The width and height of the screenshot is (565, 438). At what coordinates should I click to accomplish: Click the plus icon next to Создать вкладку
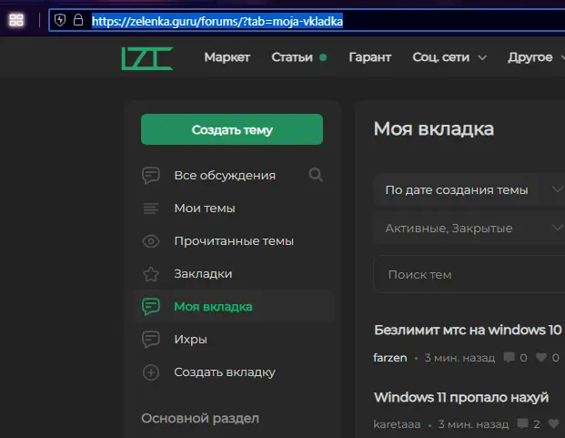tap(151, 372)
